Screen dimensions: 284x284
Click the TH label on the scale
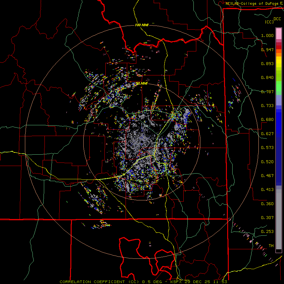271,246
